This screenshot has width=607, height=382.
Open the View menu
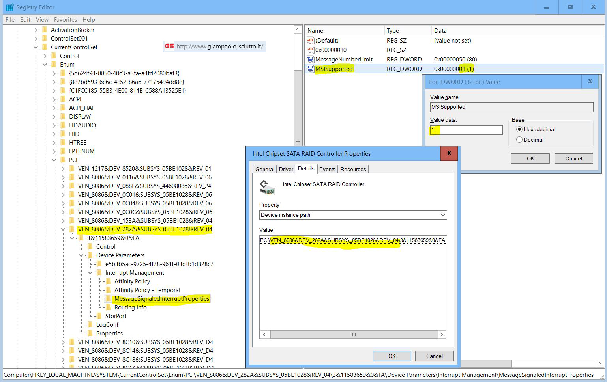(x=42, y=19)
